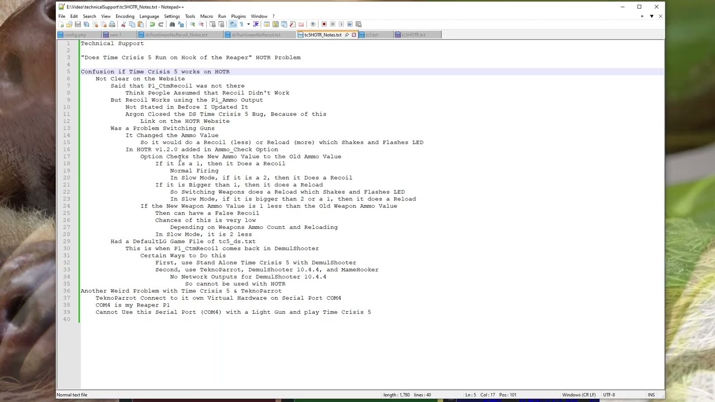Screen dimensions: 715x402
Task: Click the Synchronize Vertical Scrolling icon
Action: point(212,24)
